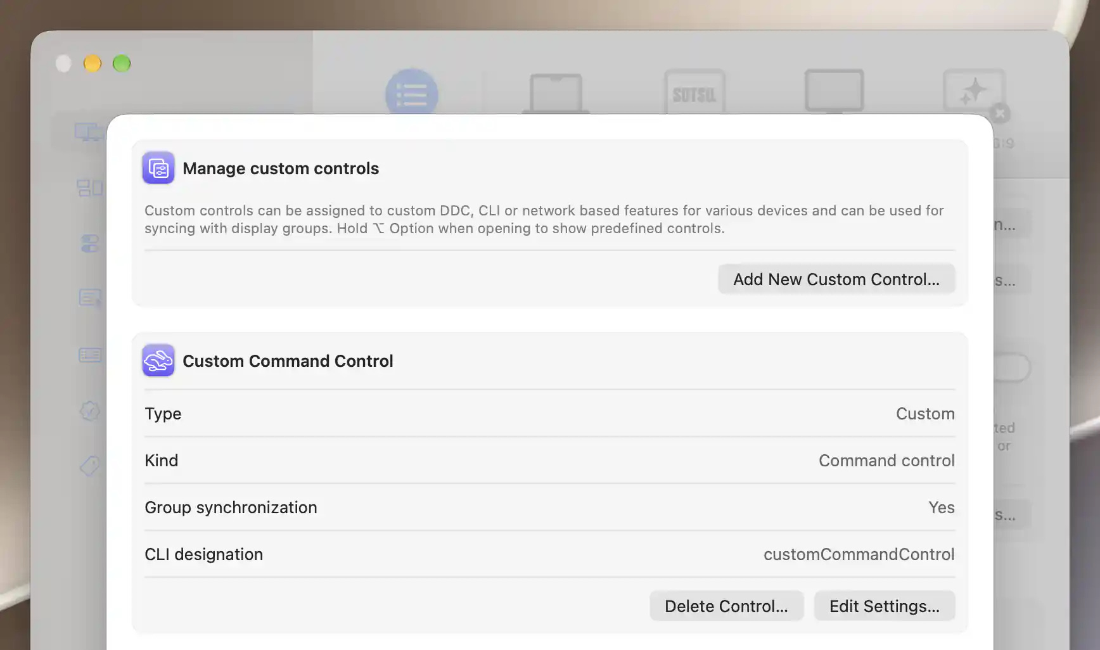Open the tag sidebar icon
1100x650 pixels.
coord(89,466)
